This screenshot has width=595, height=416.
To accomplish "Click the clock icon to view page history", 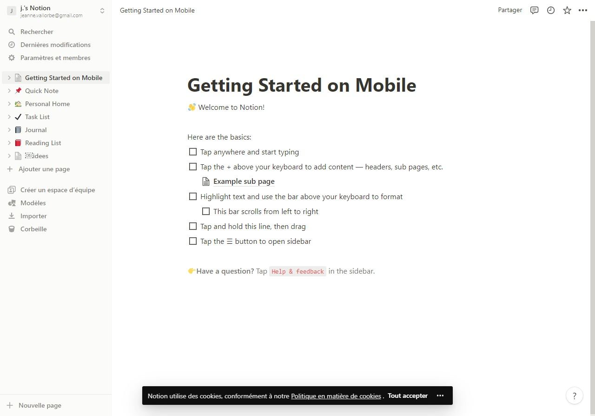I will (550, 10).
